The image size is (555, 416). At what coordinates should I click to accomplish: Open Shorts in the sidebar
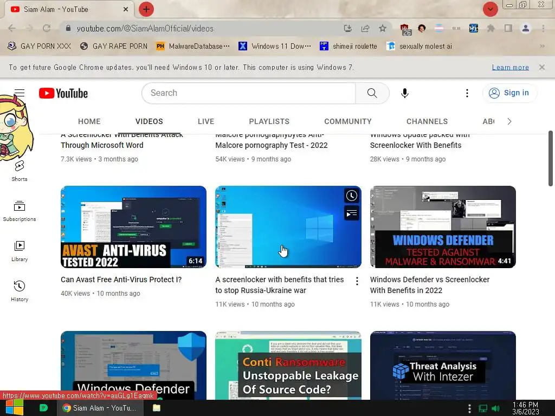coord(20,172)
